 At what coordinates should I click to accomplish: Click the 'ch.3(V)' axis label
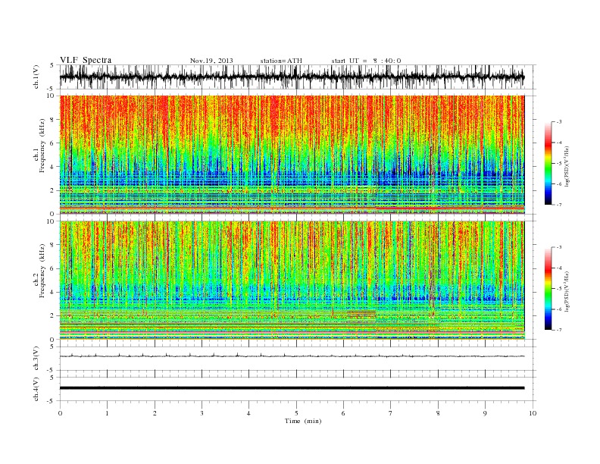click(x=36, y=359)
